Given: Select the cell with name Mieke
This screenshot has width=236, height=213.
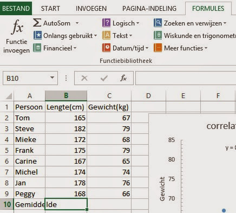Looking at the screenshot, I should pos(29,139).
